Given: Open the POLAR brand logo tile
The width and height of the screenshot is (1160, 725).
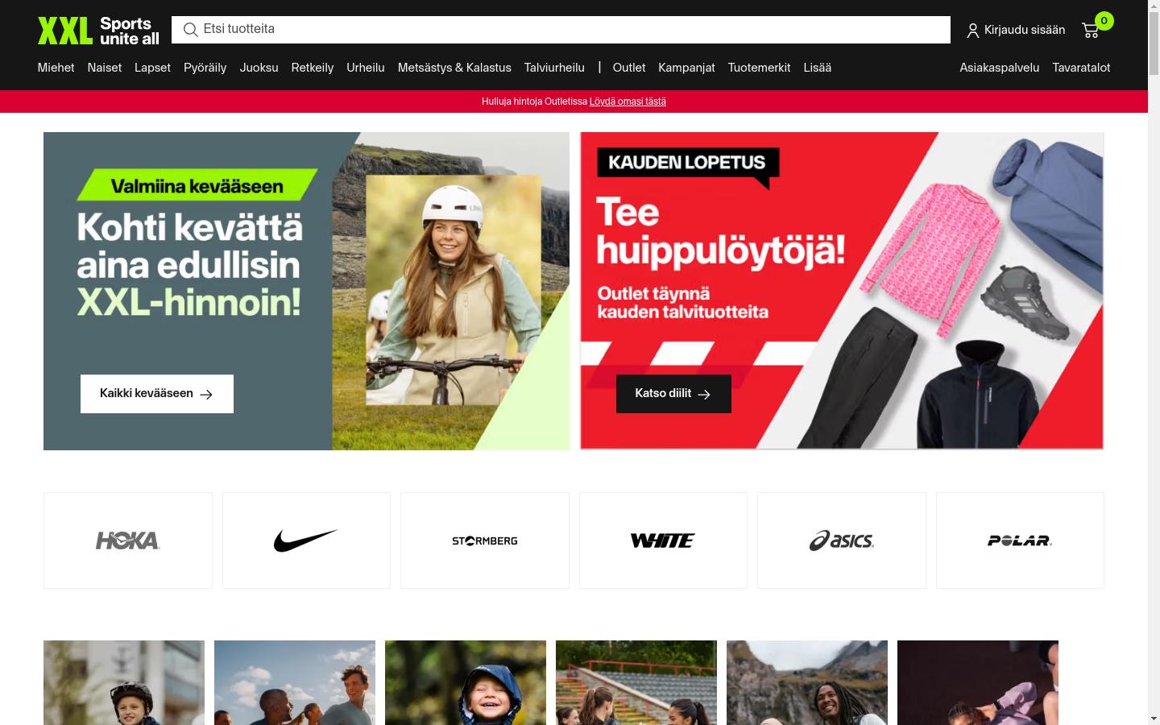Looking at the screenshot, I should 1020,541.
